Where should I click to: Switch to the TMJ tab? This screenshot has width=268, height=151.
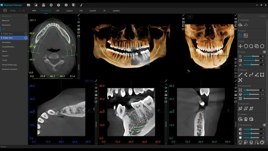(x=81, y=11)
